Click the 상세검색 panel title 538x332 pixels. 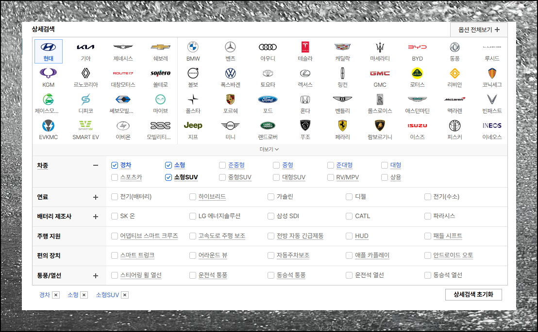43,29
